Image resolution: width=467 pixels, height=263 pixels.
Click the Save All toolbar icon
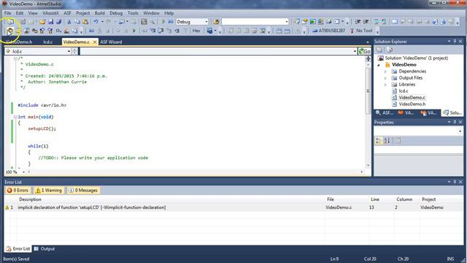coord(58,22)
